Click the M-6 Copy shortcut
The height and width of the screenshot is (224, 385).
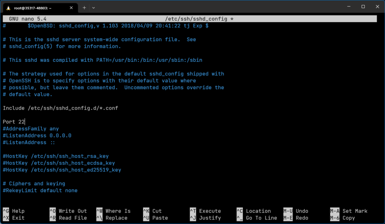[343, 218]
